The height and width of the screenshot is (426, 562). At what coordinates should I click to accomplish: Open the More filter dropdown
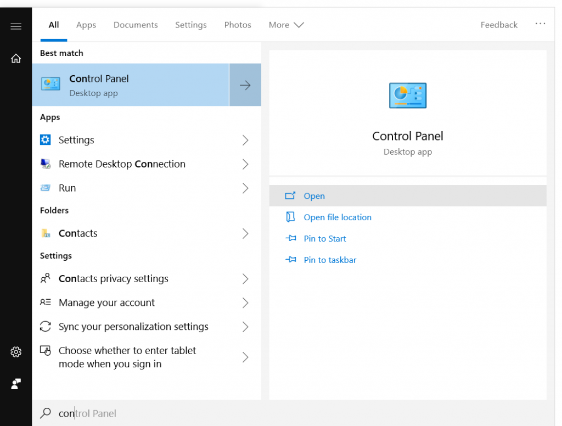tap(286, 25)
